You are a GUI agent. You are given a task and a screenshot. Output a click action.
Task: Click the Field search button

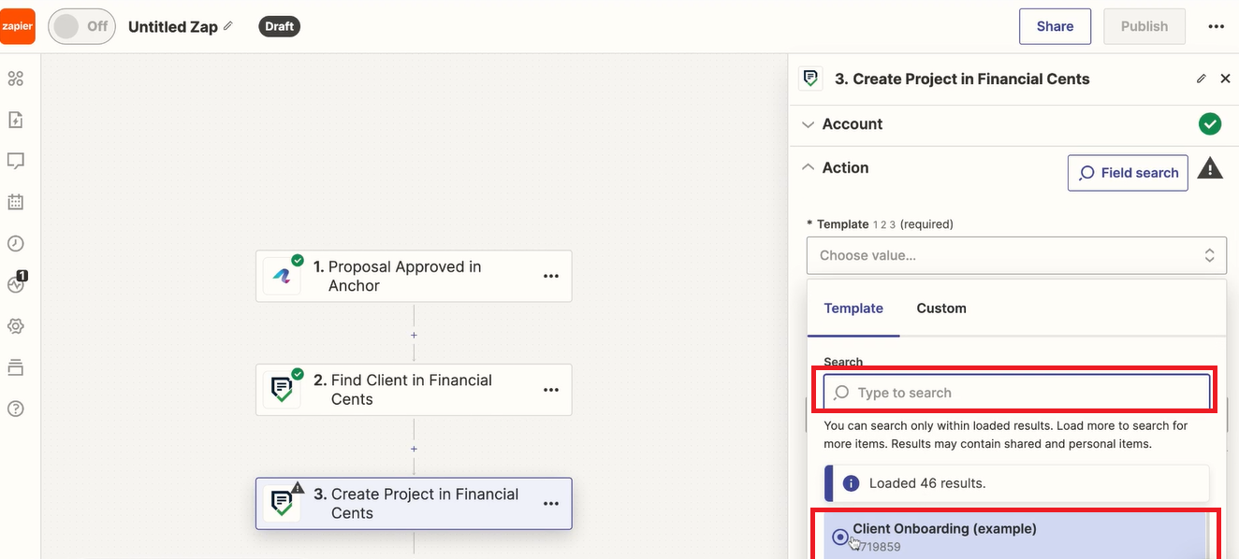point(1128,173)
